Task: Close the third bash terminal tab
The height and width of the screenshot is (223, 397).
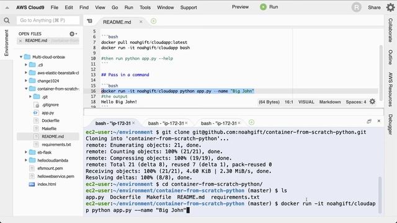Action: point(239,123)
